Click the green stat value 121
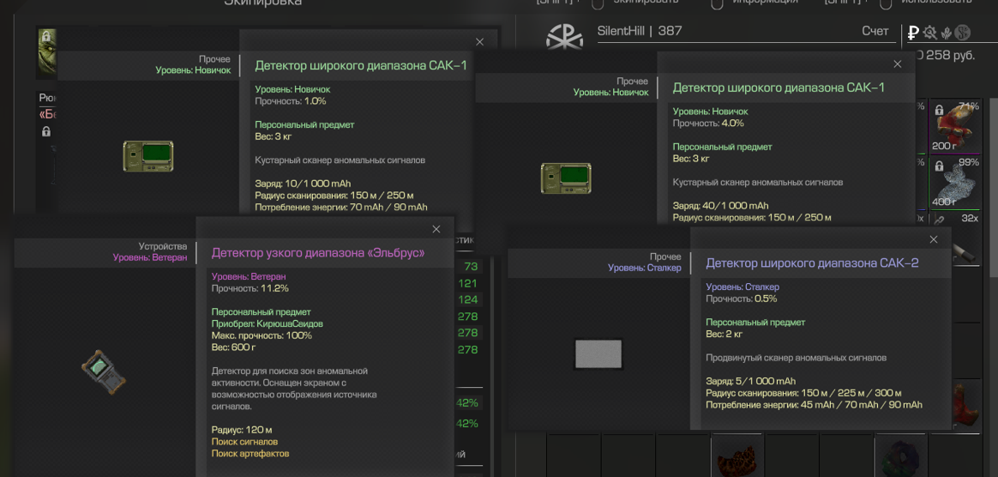 468,283
